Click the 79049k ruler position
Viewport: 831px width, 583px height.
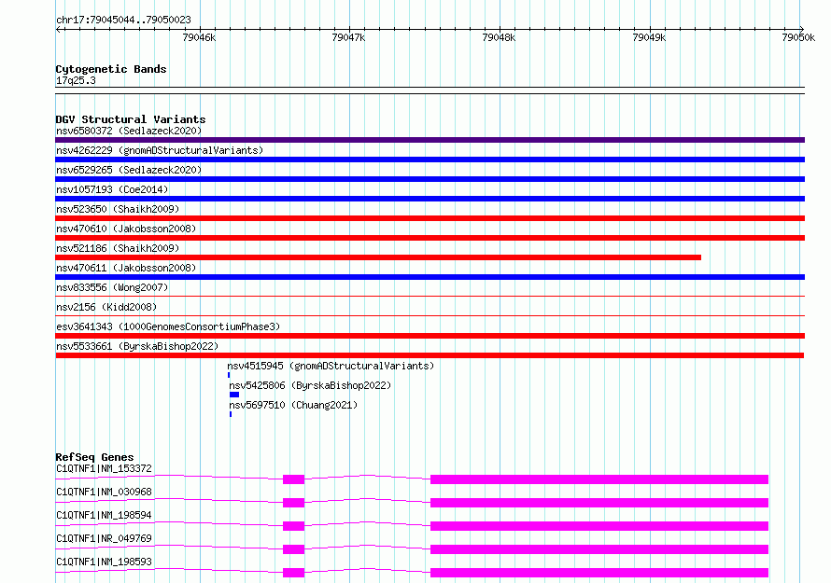tap(649, 37)
